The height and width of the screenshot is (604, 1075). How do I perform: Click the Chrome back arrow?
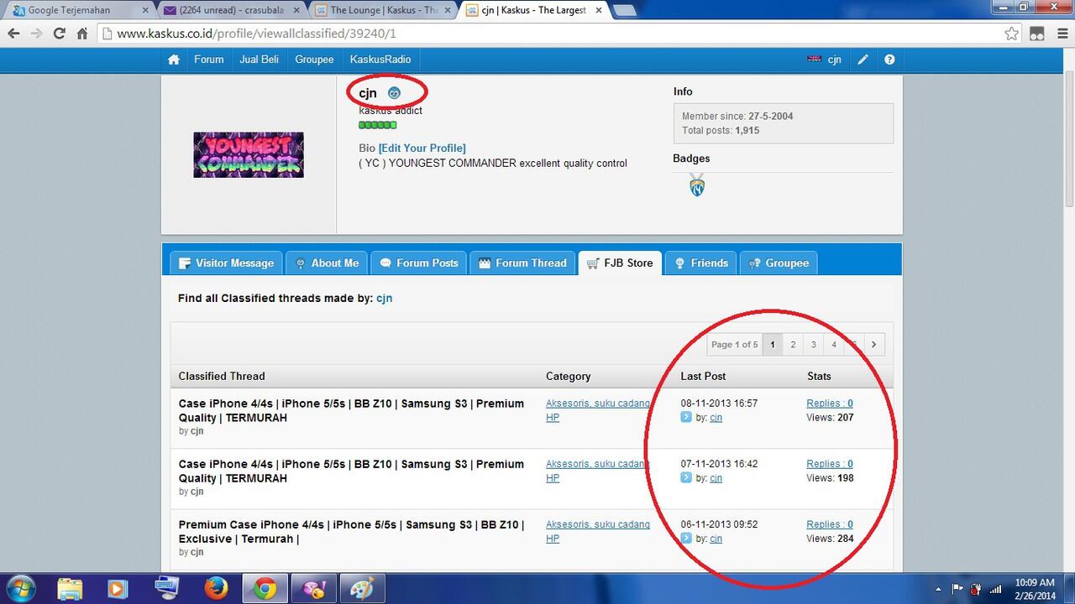(x=13, y=34)
